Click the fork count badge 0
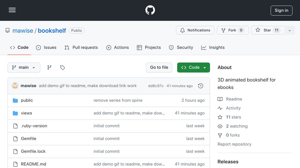The width and height of the screenshot is (300, 168). (241, 30)
